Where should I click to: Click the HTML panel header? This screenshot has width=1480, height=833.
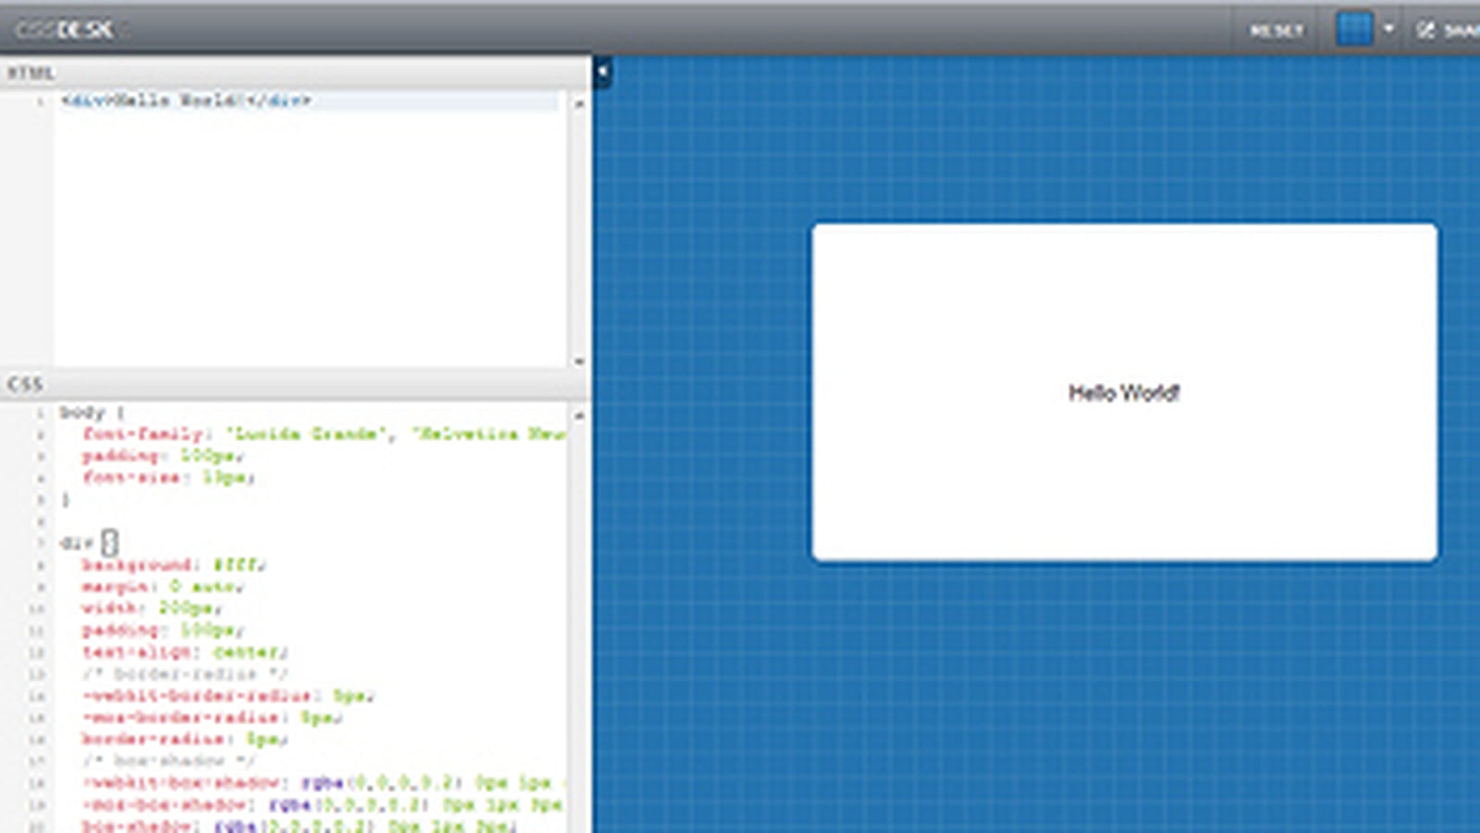point(296,73)
